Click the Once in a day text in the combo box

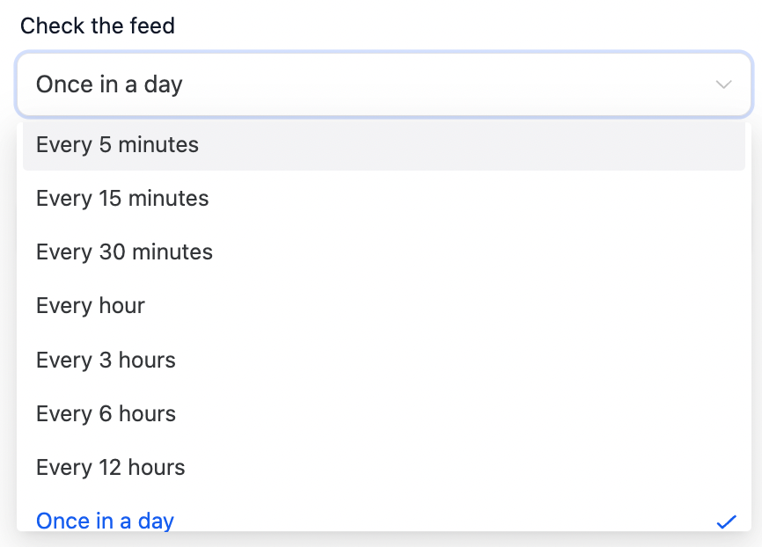[x=109, y=84]
